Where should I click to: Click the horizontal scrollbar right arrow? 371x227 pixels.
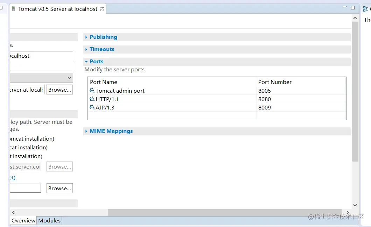pos(348,212)
